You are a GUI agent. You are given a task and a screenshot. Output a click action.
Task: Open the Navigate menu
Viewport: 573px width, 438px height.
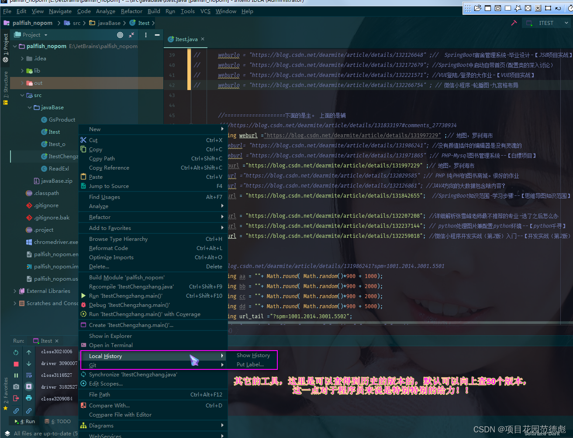click(x=60, y=11)
